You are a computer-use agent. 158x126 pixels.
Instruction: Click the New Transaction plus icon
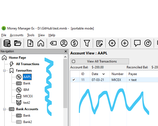(x=125, y=43)
